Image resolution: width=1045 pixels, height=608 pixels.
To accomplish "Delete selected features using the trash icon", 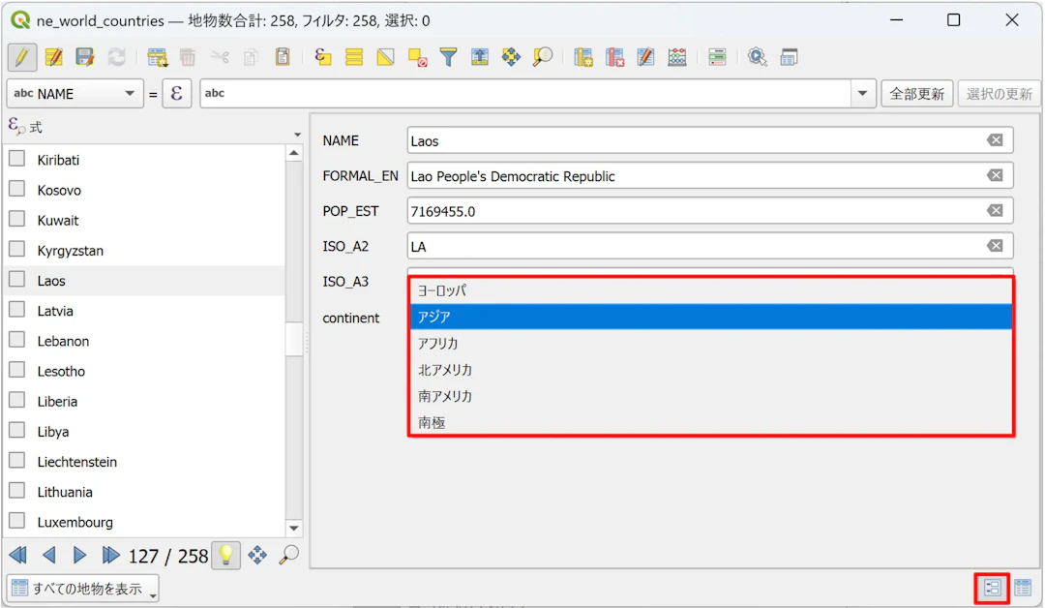I will (x=188, y=57).
